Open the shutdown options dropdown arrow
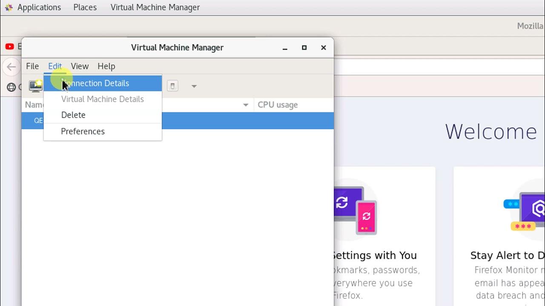This screenshot has height=306, width=545. pyautogui.click(x=194, y=86)
